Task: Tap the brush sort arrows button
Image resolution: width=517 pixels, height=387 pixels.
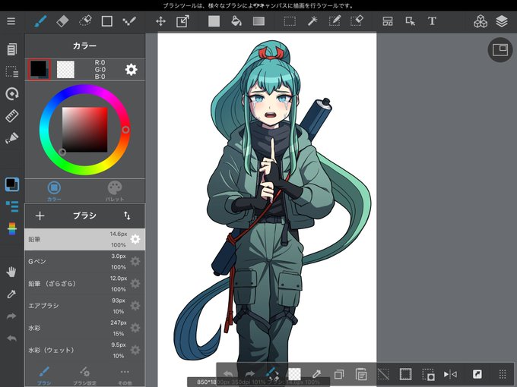Action: (x=127, y=216)
